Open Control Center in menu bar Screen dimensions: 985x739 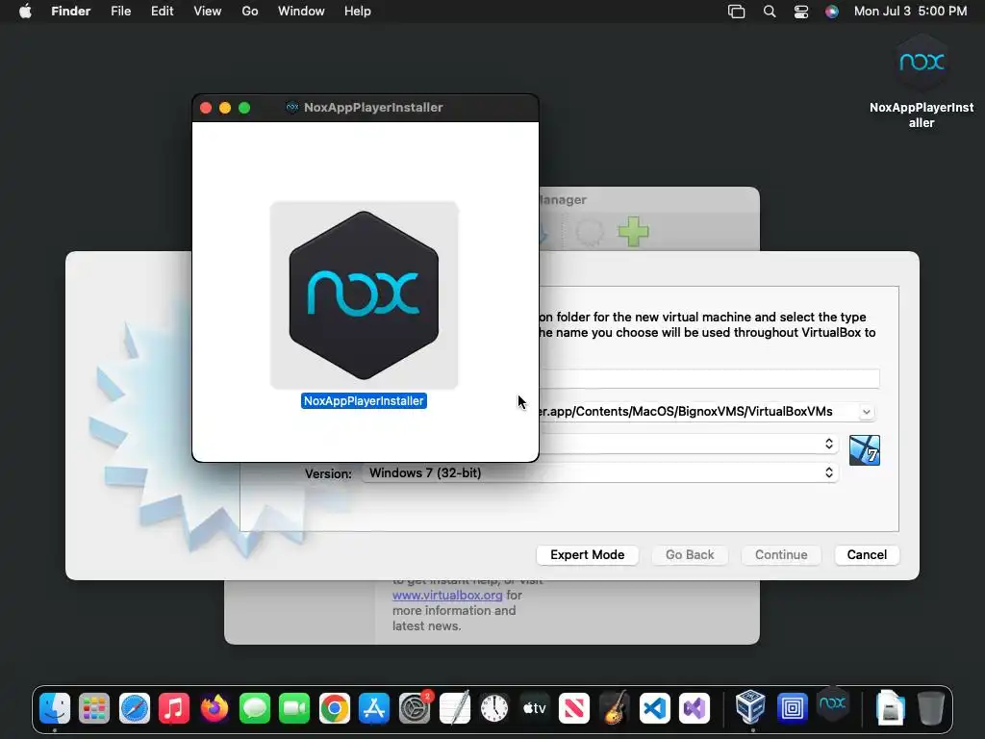[801, 12]
